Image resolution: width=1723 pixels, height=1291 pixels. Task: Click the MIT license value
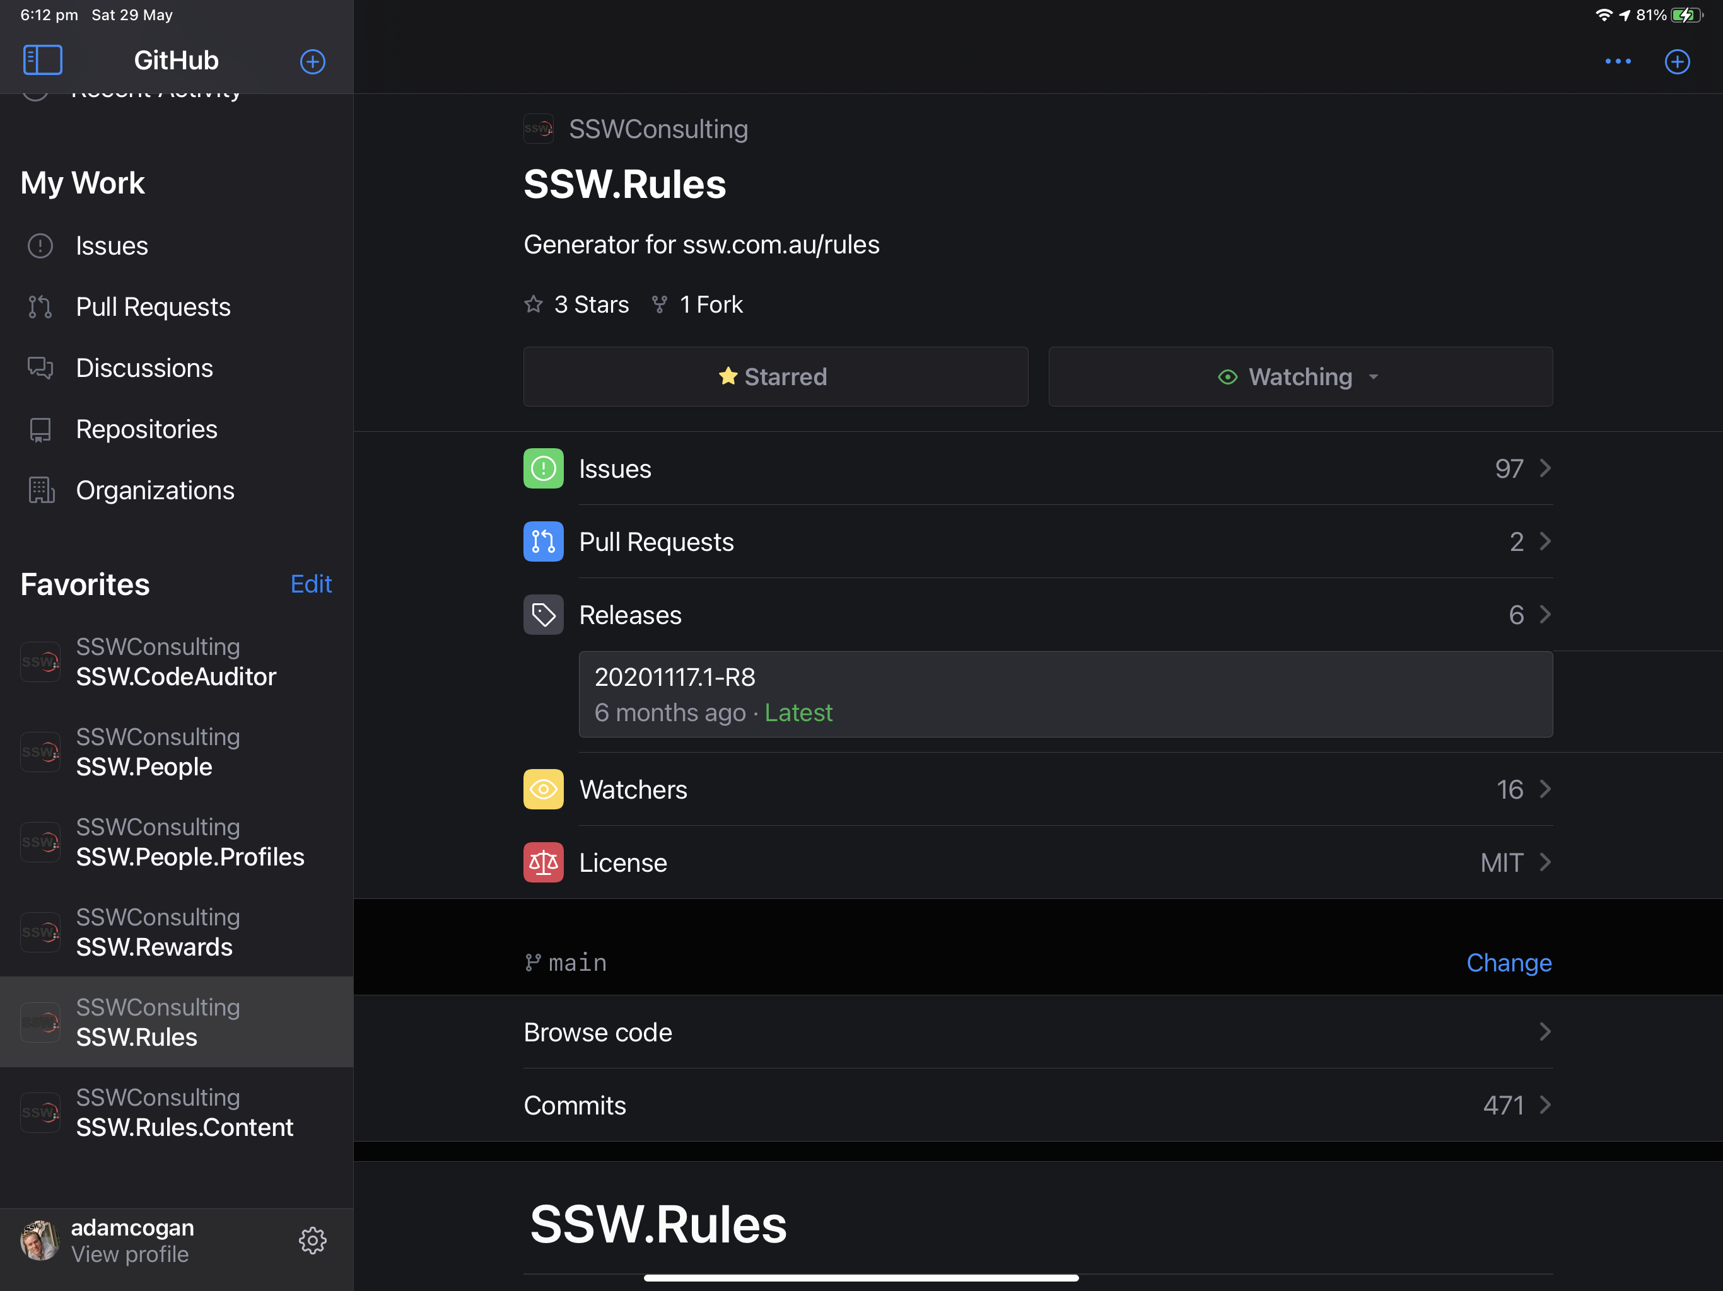click(x=1501, y=862)
